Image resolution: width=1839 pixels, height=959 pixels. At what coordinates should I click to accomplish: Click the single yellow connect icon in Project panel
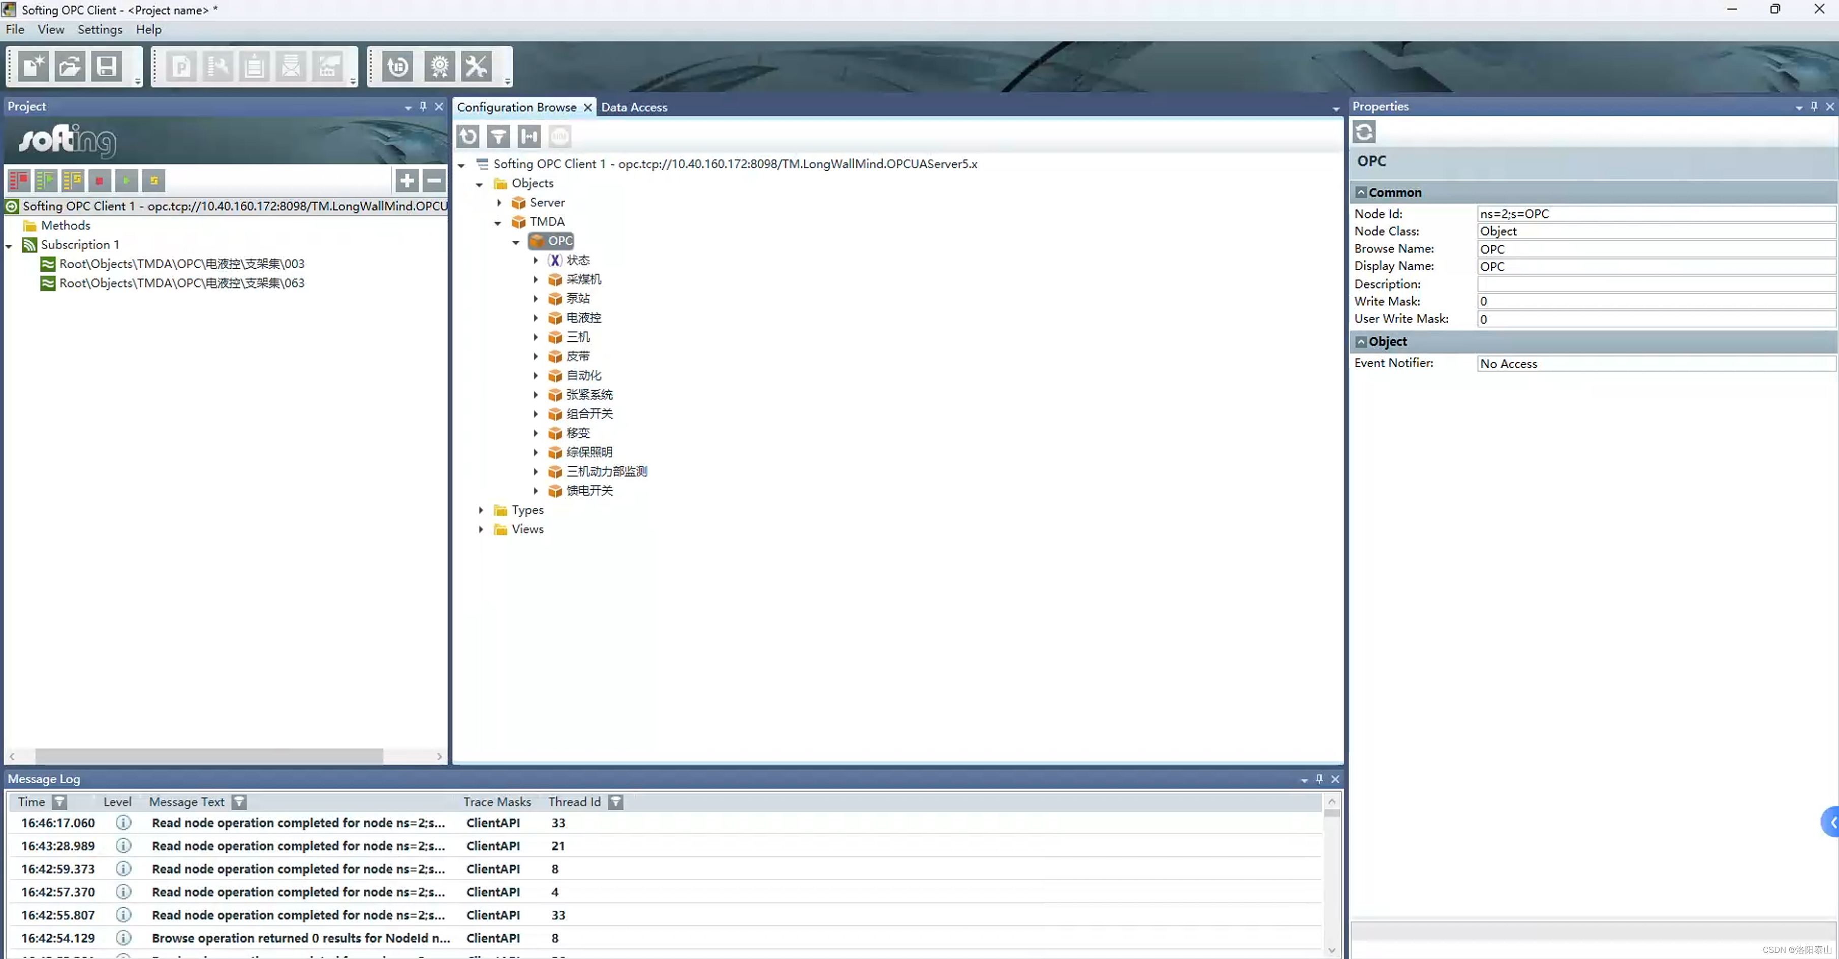pyautogui.click(x=153, y=180)
